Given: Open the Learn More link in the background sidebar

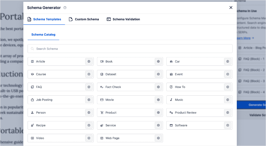Looking at the screenshot, I should click(x=245, y=38).
